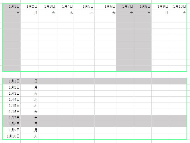Select the 1月8日 cell in the top table
This screenshot has width=190, height=143.
(x=143, y=6)
